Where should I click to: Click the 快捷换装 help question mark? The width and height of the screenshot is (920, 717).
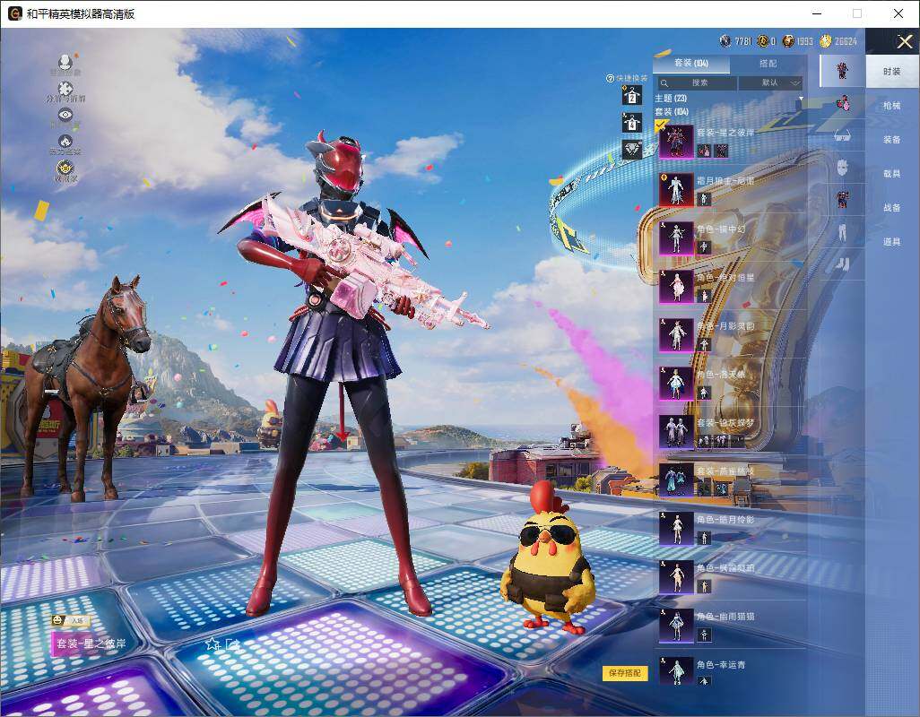(610, 78)
